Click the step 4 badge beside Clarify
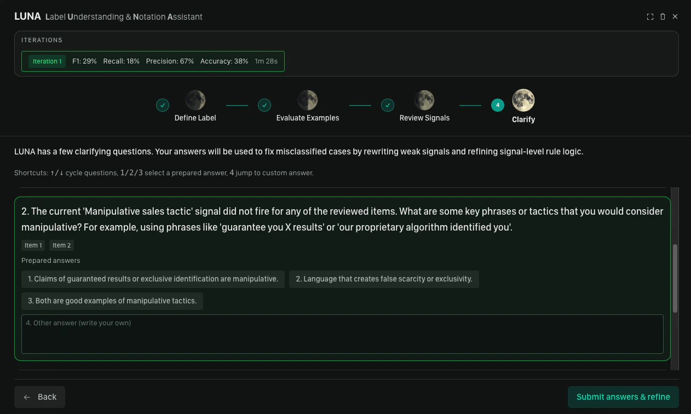Viewport: 691px width, 414px height. pos(497,105)
